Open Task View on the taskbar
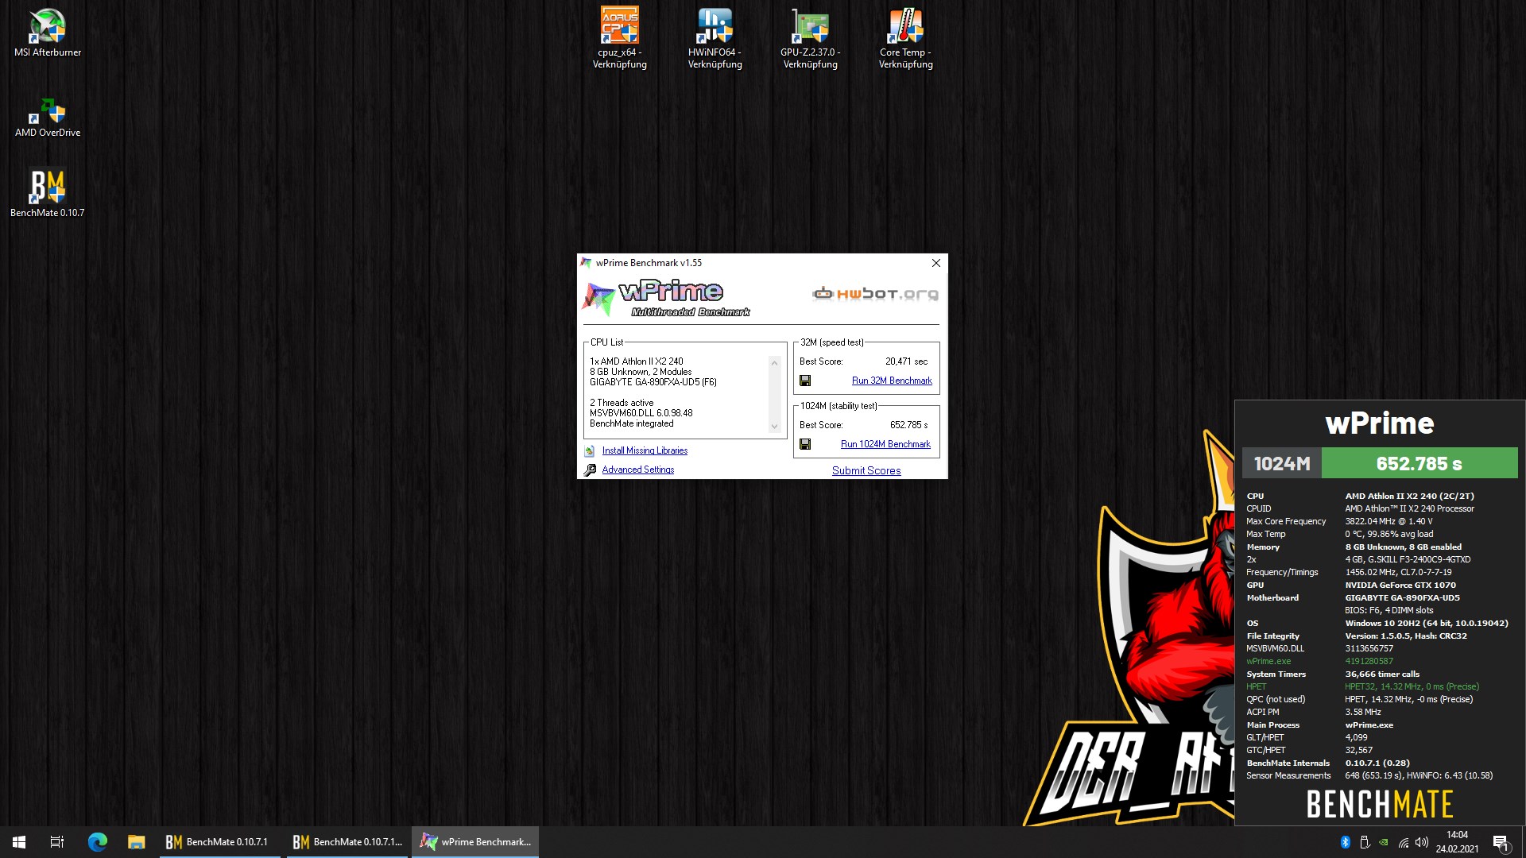 (x=57, y=842)
